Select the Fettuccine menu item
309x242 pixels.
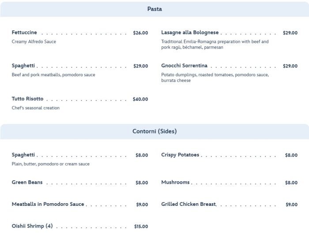[24, 33]
